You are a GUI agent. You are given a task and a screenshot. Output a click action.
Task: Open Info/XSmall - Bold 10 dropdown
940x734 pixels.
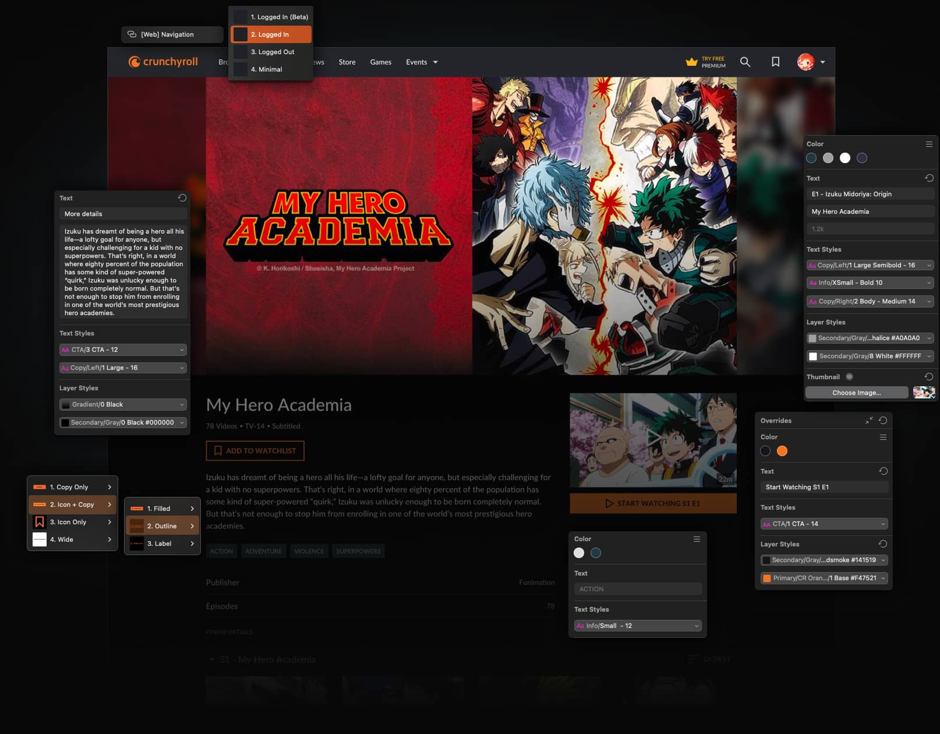870,283
